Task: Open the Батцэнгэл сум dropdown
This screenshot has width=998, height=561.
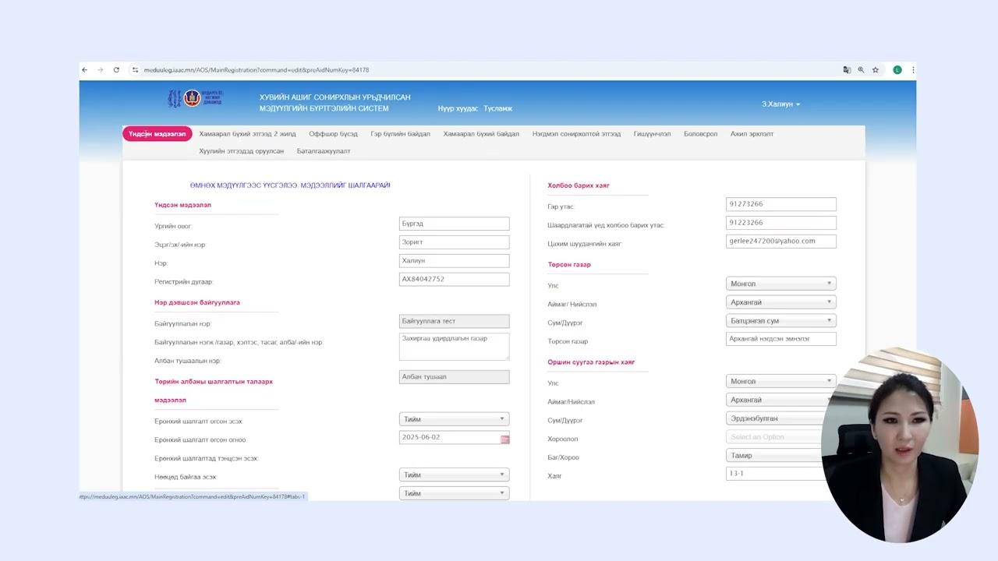Action: tap(780, 321)
